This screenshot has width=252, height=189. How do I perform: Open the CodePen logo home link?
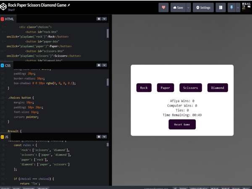(3, 7)
